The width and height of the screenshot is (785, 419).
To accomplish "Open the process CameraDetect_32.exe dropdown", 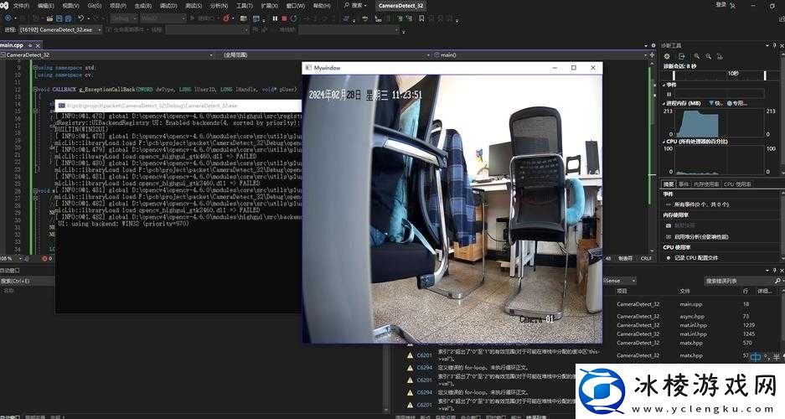I will [x=60, y=30].
